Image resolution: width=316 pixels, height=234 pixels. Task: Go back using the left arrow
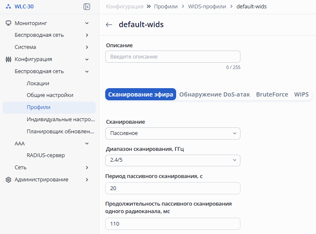click(109, 25)
